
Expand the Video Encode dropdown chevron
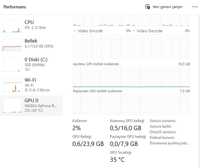(75, 31)
